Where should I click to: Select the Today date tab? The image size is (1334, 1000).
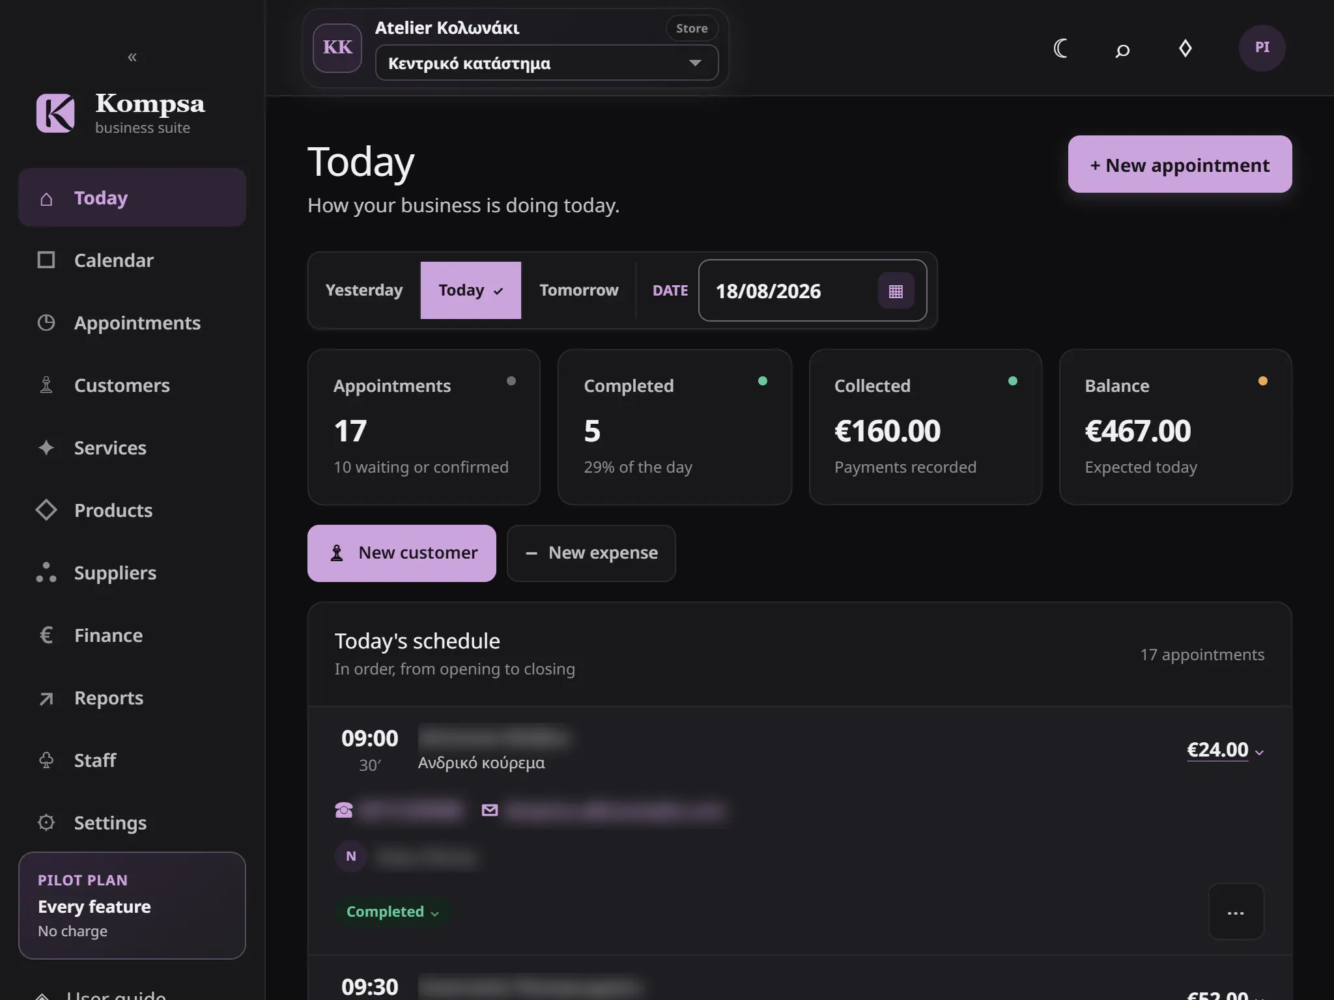coord(471,290)
